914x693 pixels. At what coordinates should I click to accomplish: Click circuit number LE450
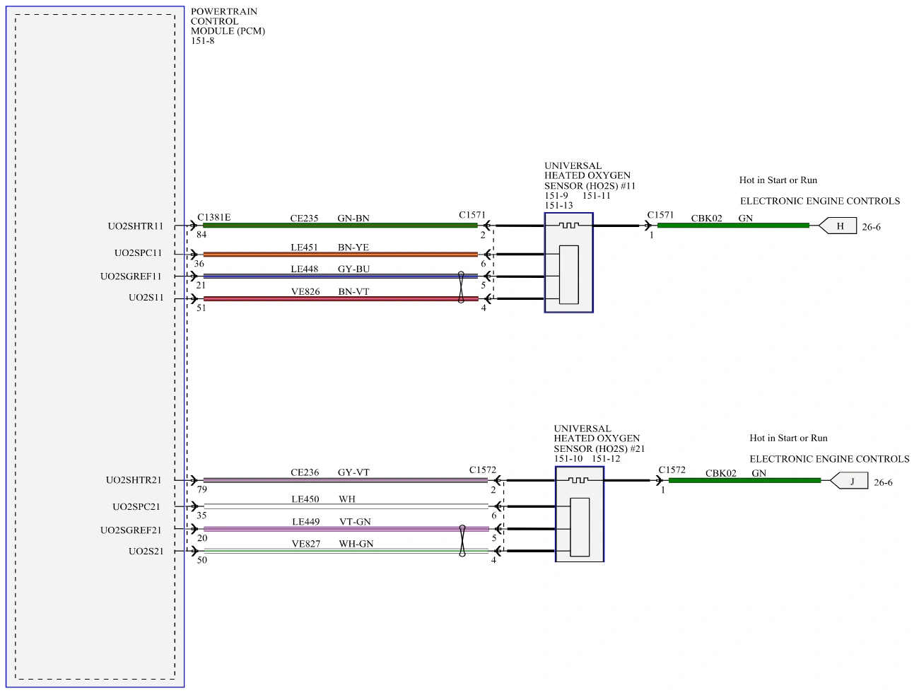305,499
